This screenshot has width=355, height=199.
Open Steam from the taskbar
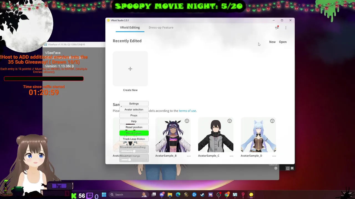click(202, 195)
